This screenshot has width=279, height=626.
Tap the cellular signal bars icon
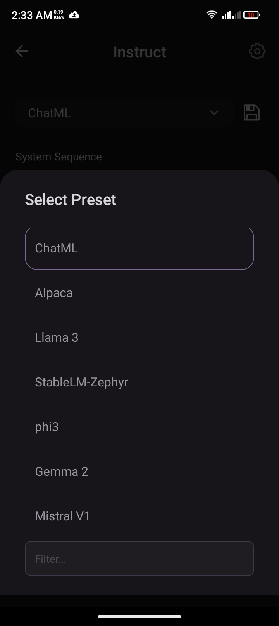tap(231, 15)
